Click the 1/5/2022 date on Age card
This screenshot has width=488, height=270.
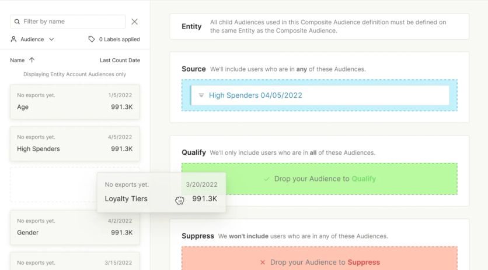(120, 95)
